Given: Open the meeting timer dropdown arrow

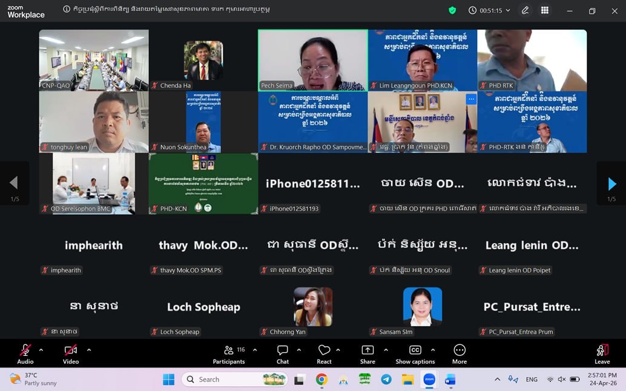Looking at the screenshot, I should (x=508, y=10).
